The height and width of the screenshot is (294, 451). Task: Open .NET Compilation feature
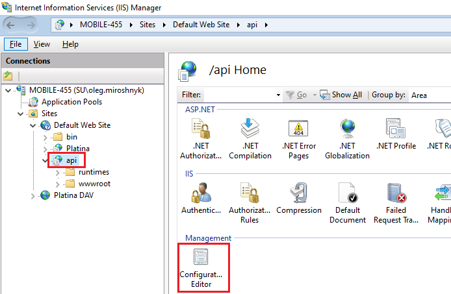coord(250,139)
